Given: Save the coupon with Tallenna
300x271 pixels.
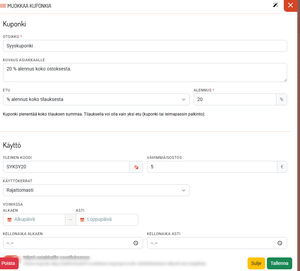Looking at the screenshot, I should [279, 263].
